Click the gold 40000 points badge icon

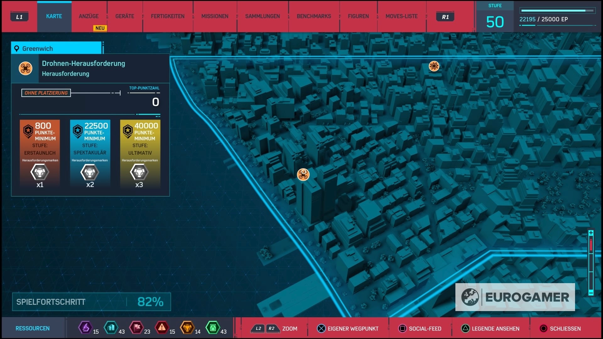click(128, 131)
